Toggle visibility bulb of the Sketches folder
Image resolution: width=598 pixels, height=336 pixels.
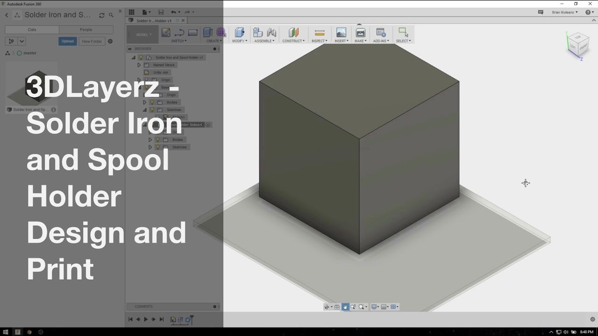coord(152,110)
